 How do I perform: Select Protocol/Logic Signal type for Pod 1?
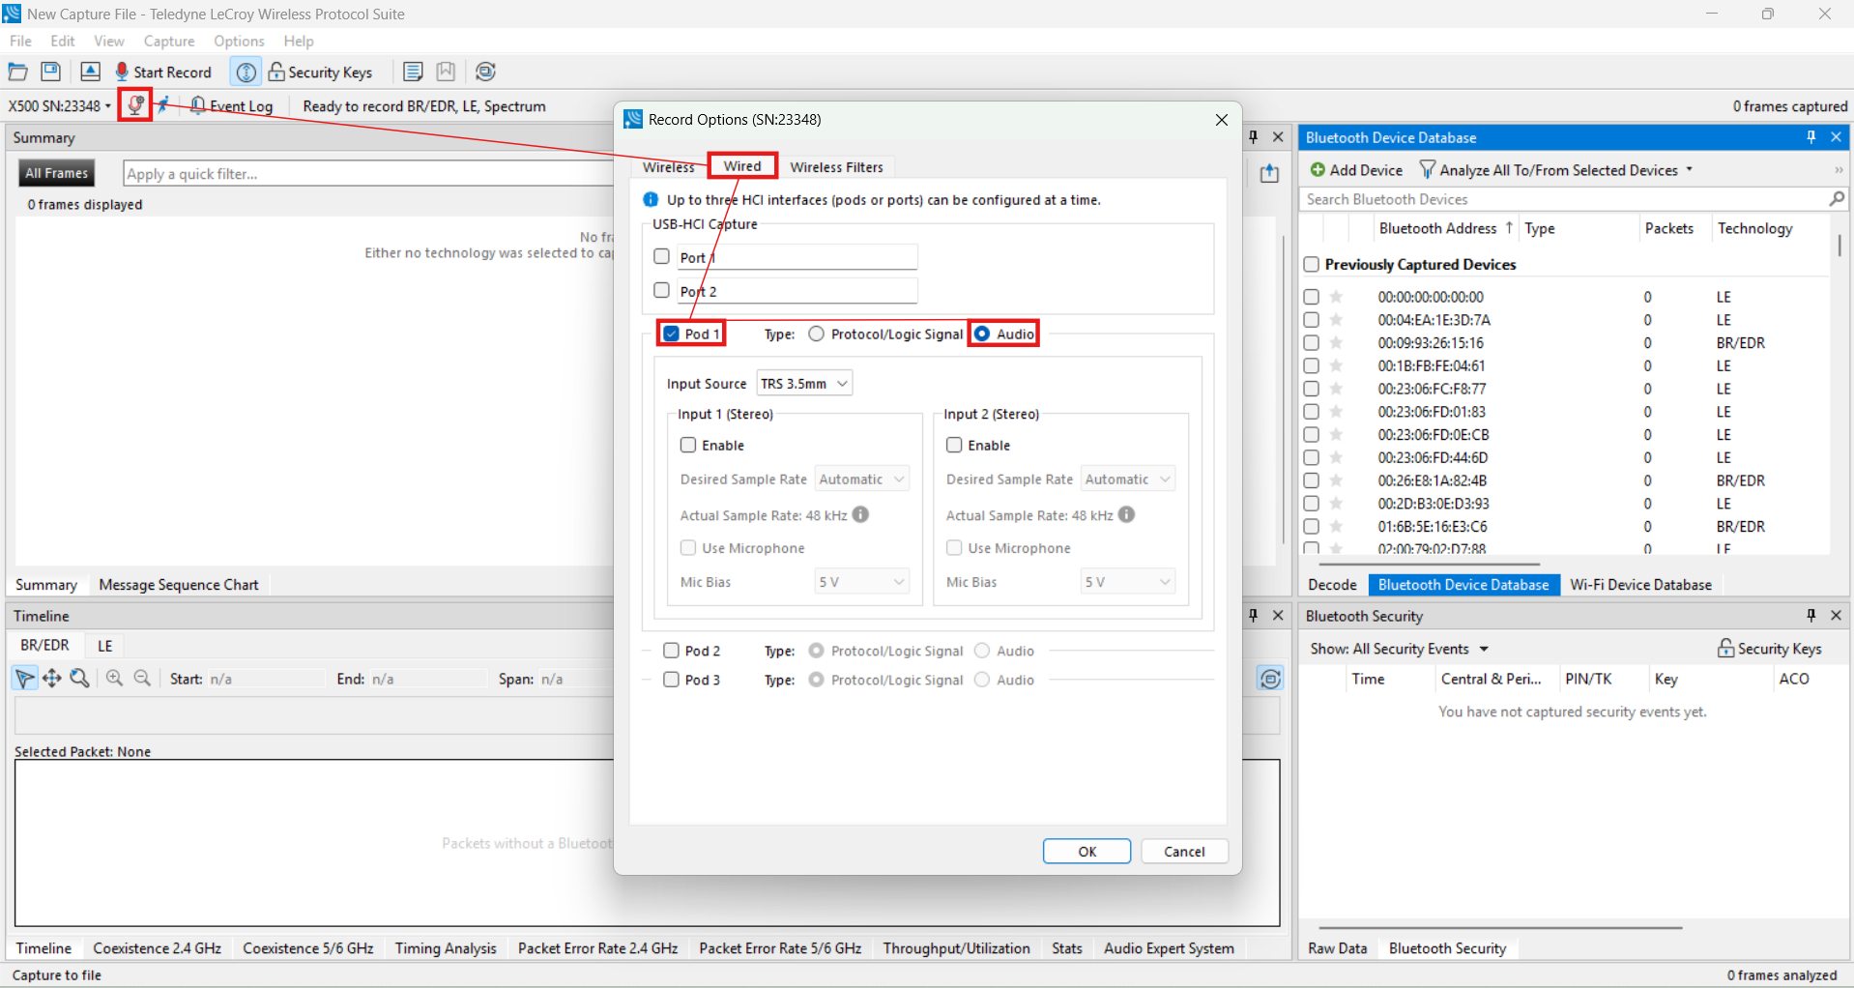pyautogui.click(x=817, y=334)
